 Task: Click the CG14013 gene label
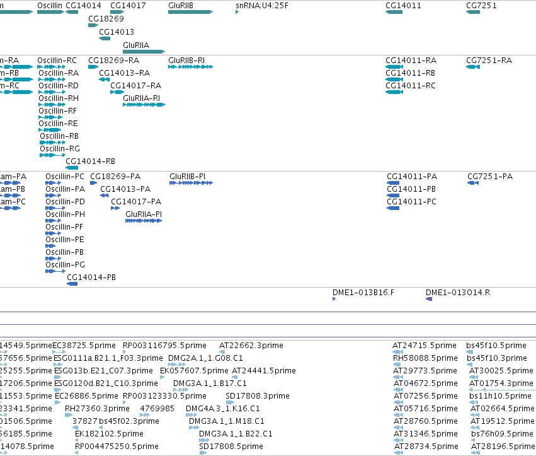tap(117, 32)
